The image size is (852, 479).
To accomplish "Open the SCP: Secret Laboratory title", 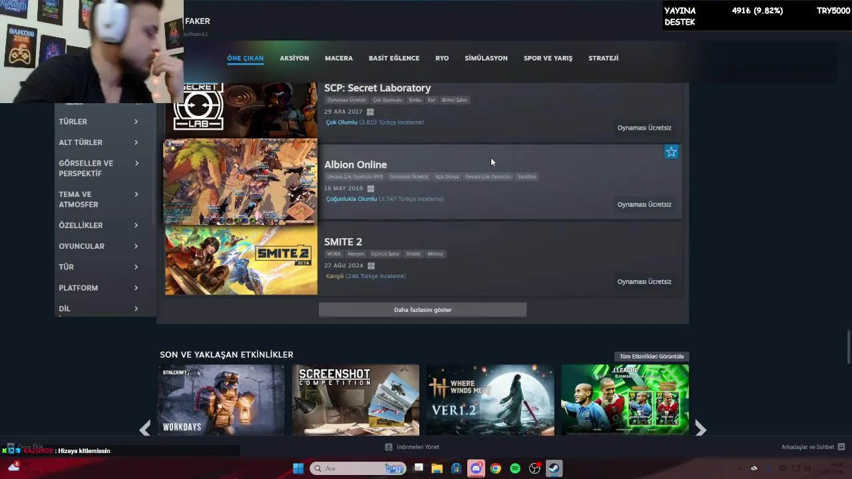I will tap(377, 88).
